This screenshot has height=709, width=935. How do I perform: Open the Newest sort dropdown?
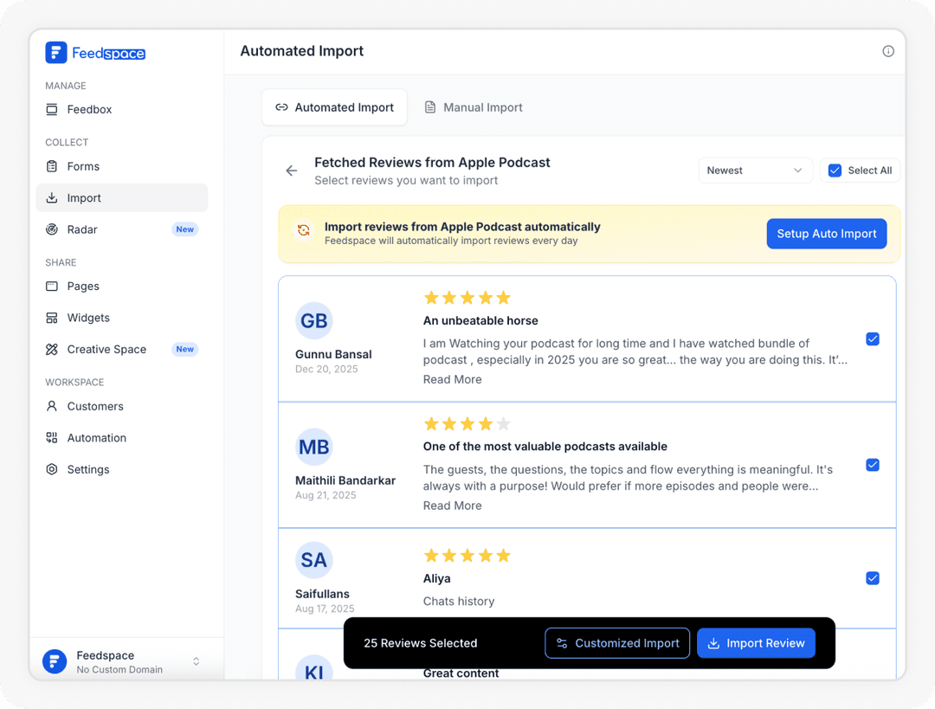coord(756,171)
